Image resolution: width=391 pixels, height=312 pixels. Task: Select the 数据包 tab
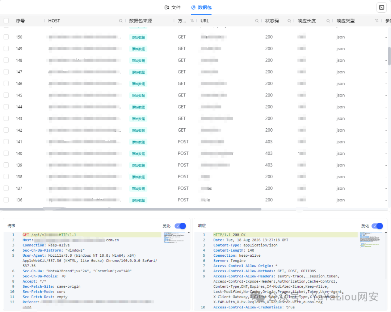(x=202, y=8)
